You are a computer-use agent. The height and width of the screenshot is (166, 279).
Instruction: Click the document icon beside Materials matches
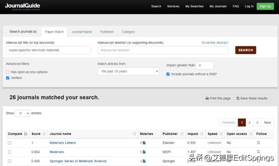[x=144, y=152]
